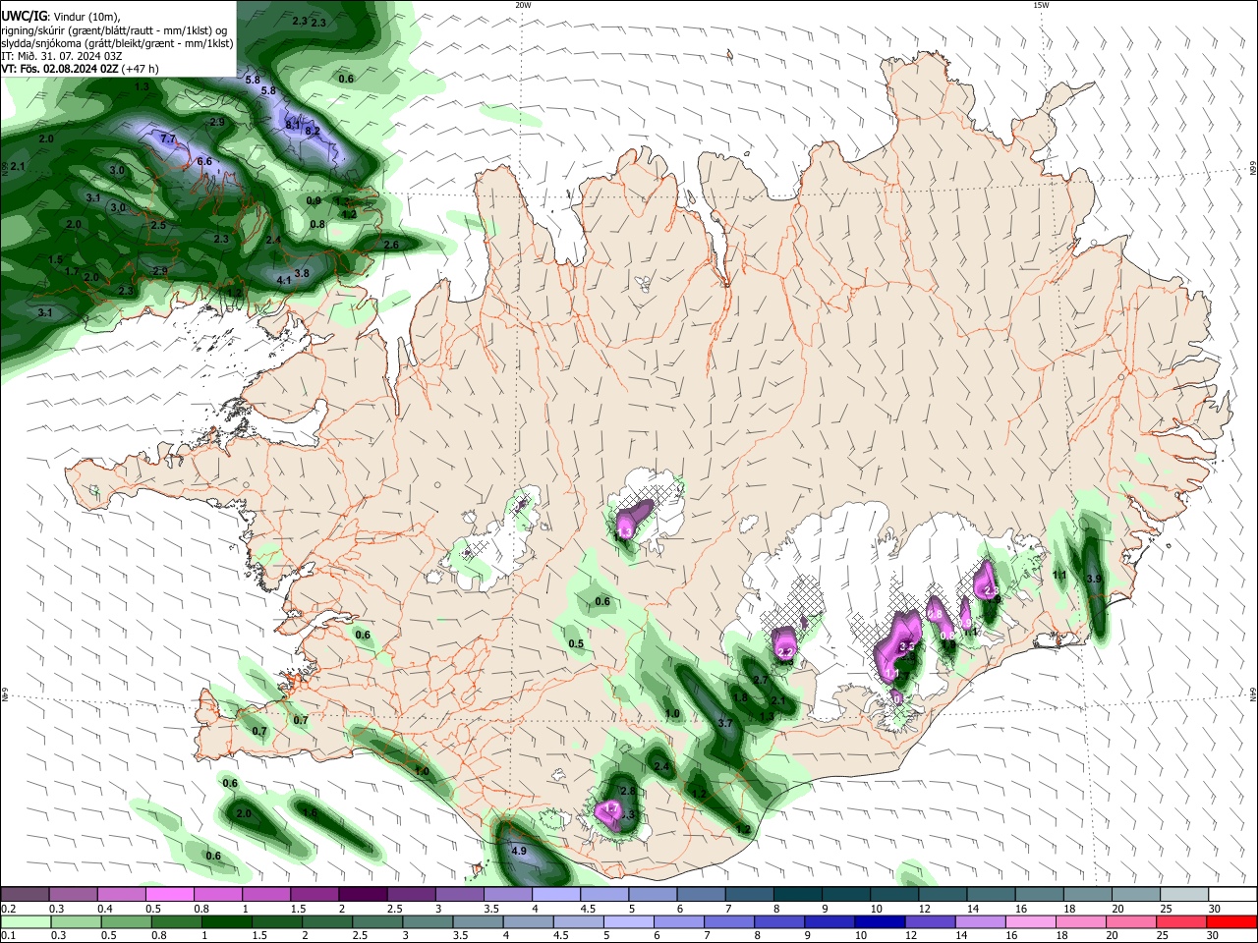
Task: Click the light blue 4–4.5 swatch, upper legend row
Action: 554,895
